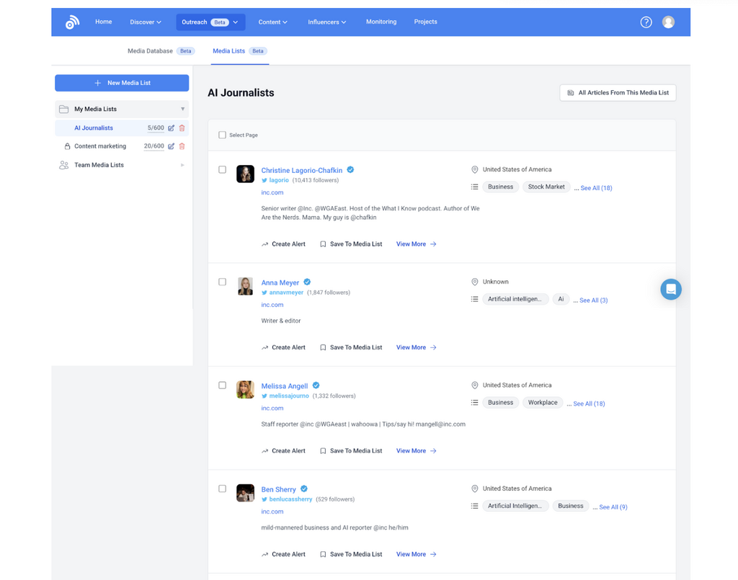Click the New Media List button
The height and width of the screenshot is (580, 738).
coord(122,83)
